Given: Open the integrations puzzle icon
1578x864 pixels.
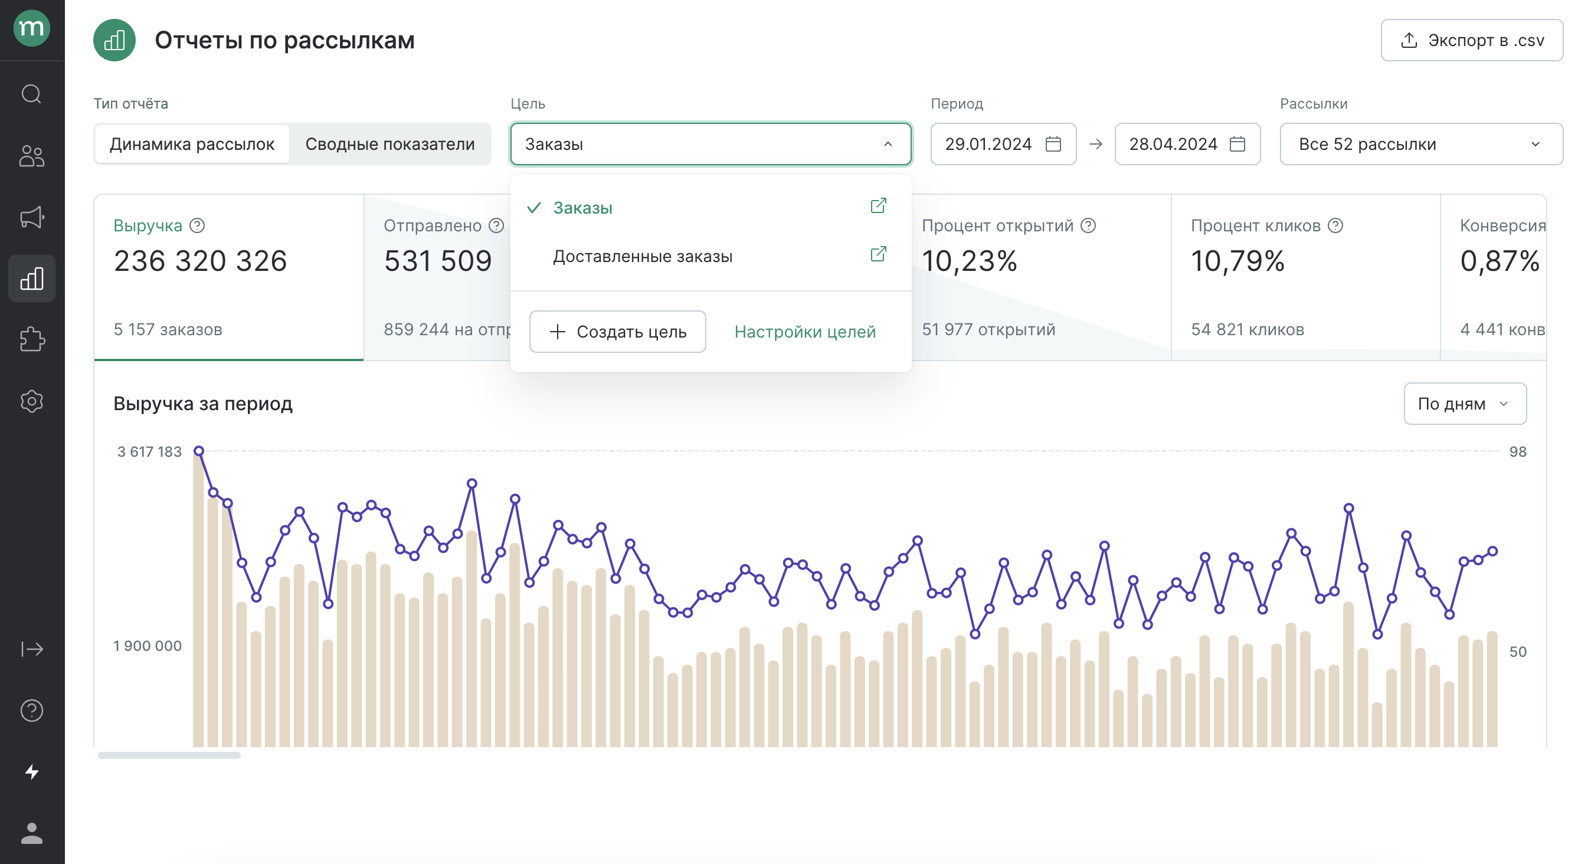Looking at the screenshot, I should 32,339.
